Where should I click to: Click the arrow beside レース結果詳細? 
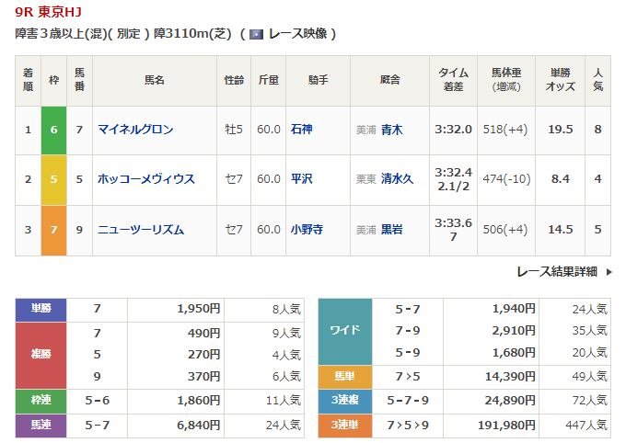[609, 272]
